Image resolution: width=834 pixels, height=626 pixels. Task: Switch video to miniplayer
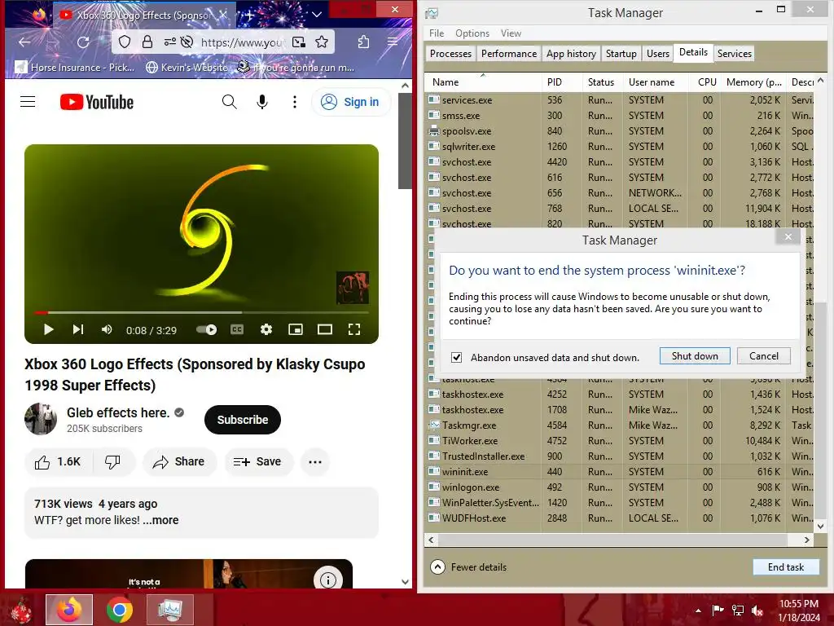pyautogui.click(x=296, y=329)
